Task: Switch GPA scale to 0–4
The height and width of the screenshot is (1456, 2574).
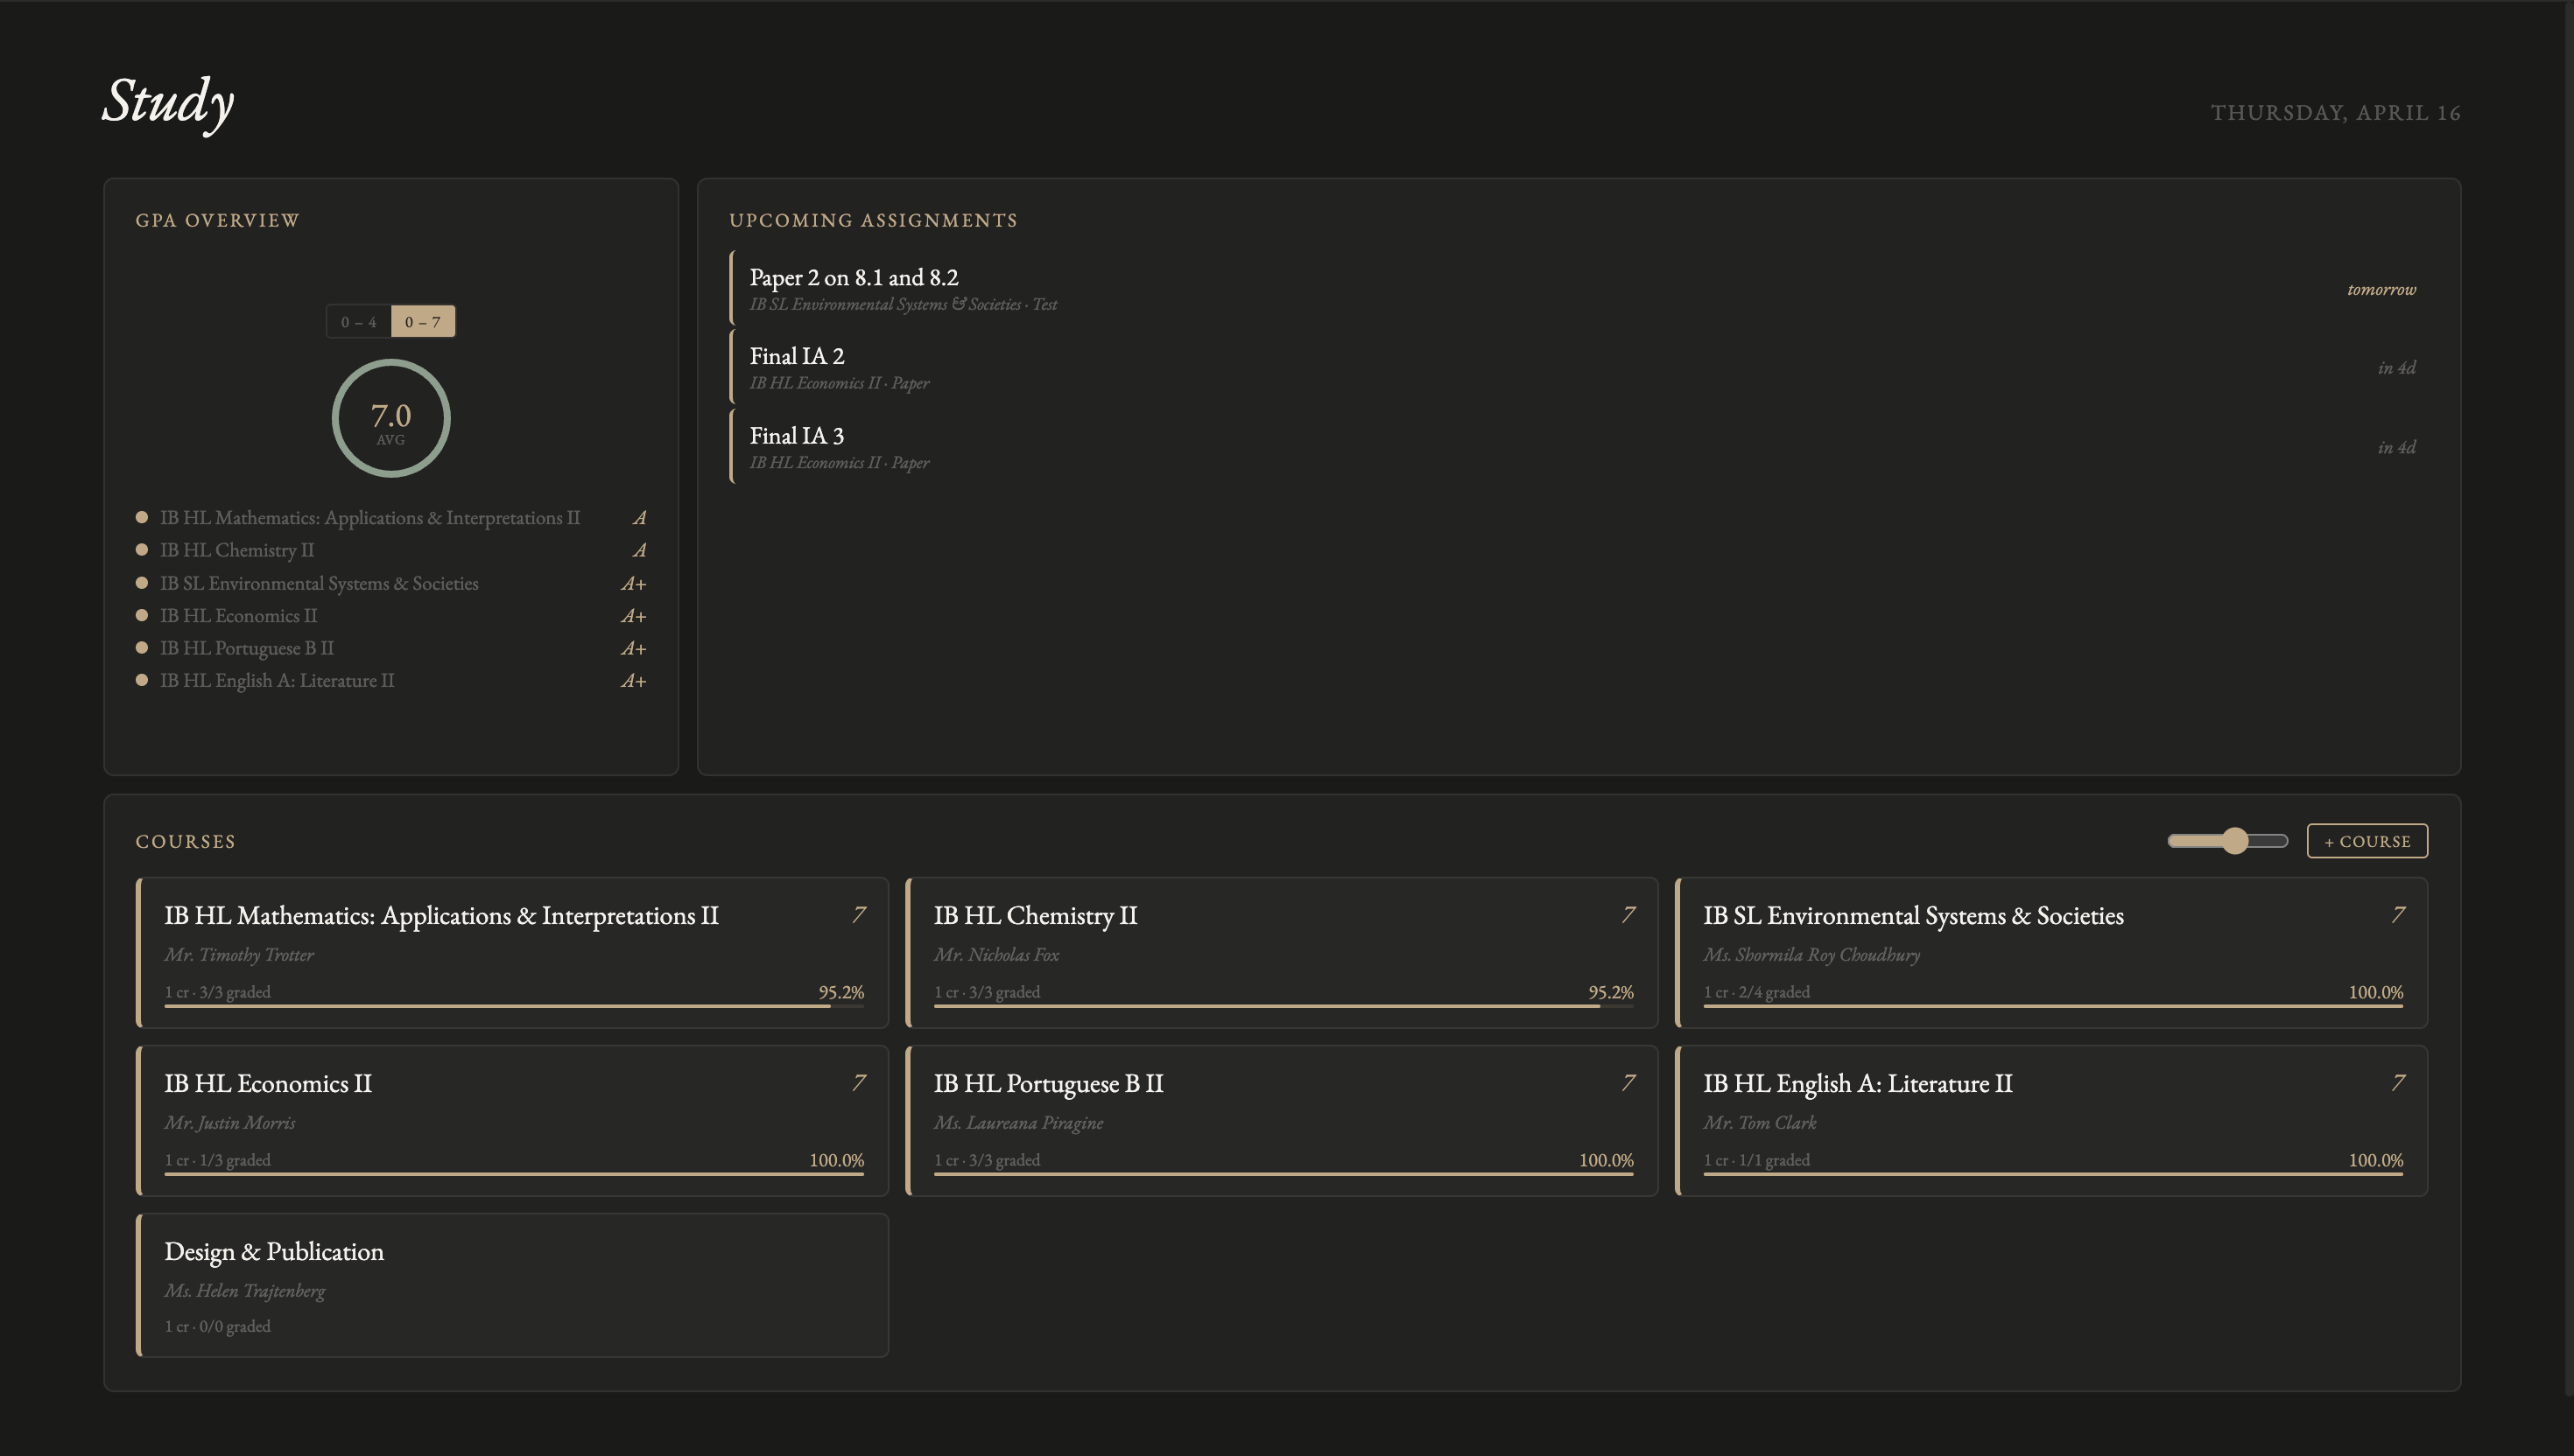Action: click(x=358, y=322)
